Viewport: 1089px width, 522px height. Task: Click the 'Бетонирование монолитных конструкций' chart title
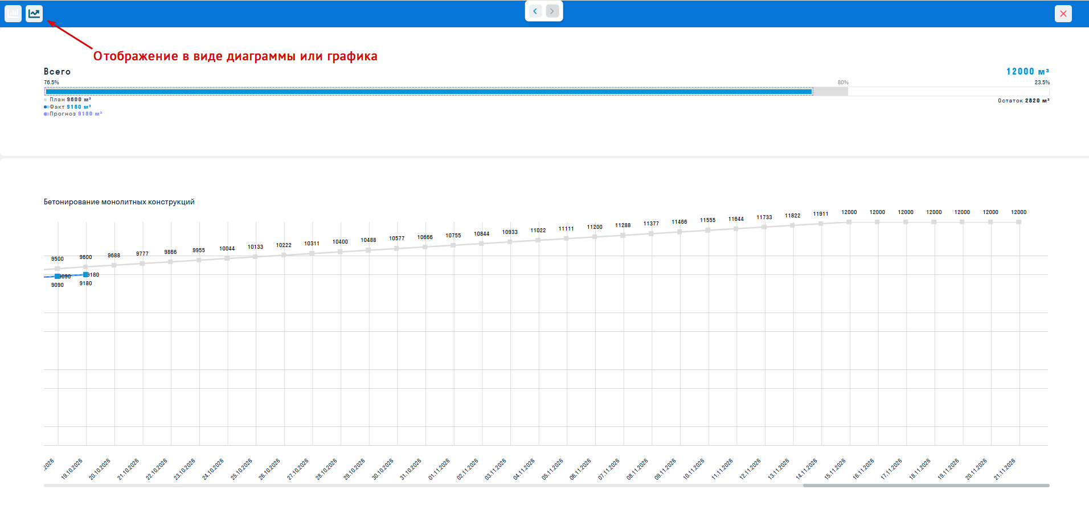click(x=119, y=202)
